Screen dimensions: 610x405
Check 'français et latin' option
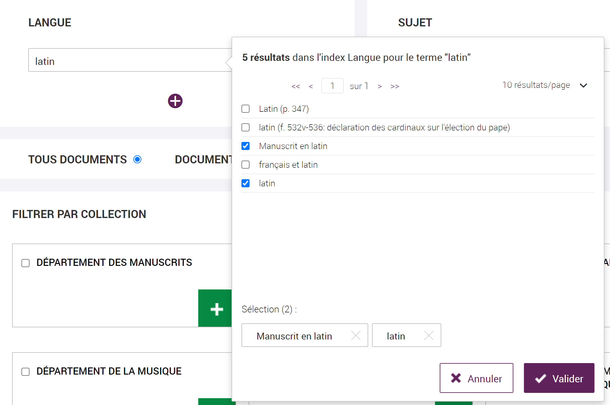[x=245, y=165]
